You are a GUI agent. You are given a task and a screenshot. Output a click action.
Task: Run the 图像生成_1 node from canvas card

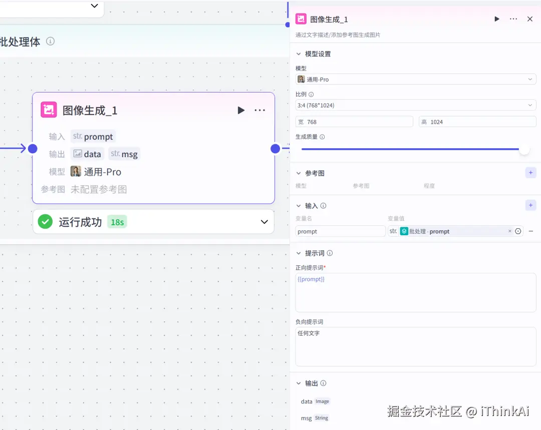(241, 110)
